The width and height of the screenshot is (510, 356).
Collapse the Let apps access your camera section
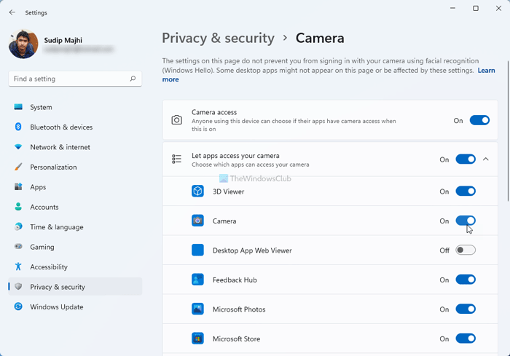click(486, 159)
